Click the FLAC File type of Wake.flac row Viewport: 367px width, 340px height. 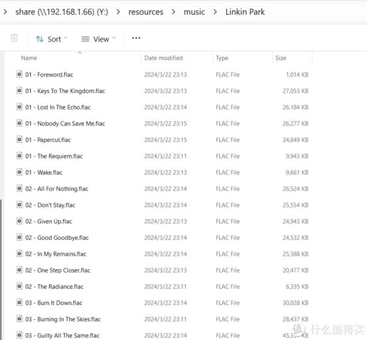[x=228, y=172]
